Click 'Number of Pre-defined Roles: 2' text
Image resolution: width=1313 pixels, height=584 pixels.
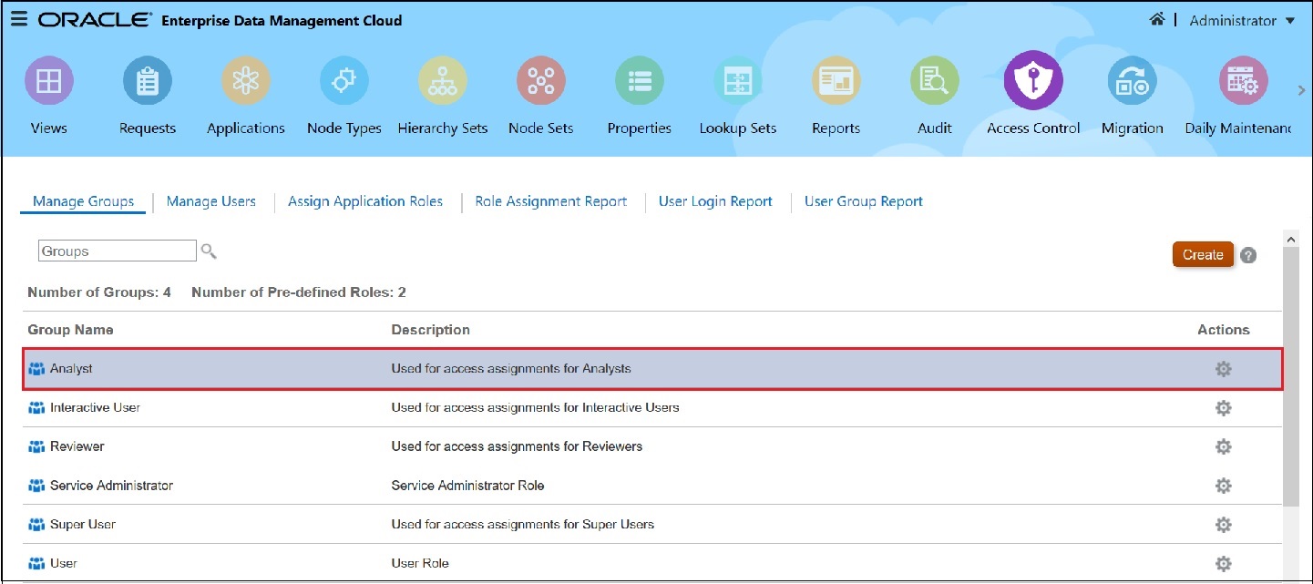point(299,292)
